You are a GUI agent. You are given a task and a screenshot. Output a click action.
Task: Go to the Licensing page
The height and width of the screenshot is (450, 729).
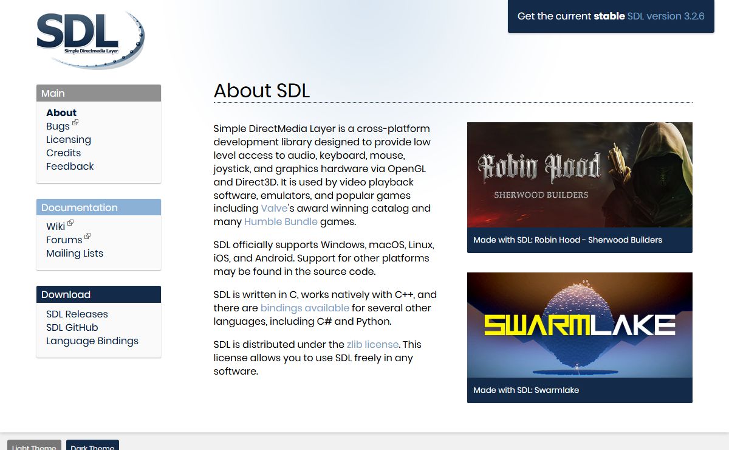pos(69,139)
